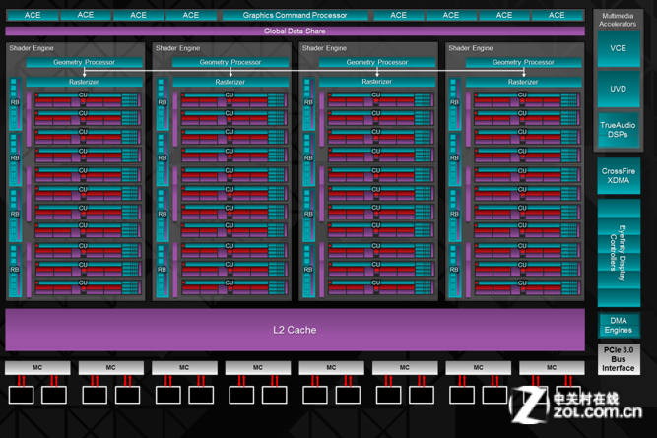This screenshot has height=438, width=657.
Task: Click the DMA Engines block
Action: click(618, 325)
